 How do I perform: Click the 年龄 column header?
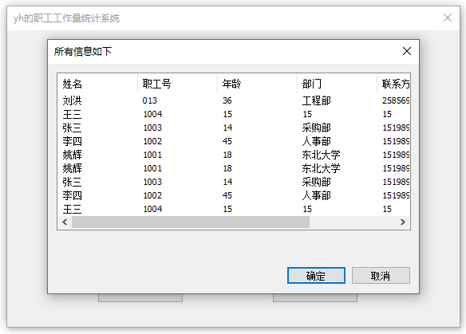coord(258,84)
